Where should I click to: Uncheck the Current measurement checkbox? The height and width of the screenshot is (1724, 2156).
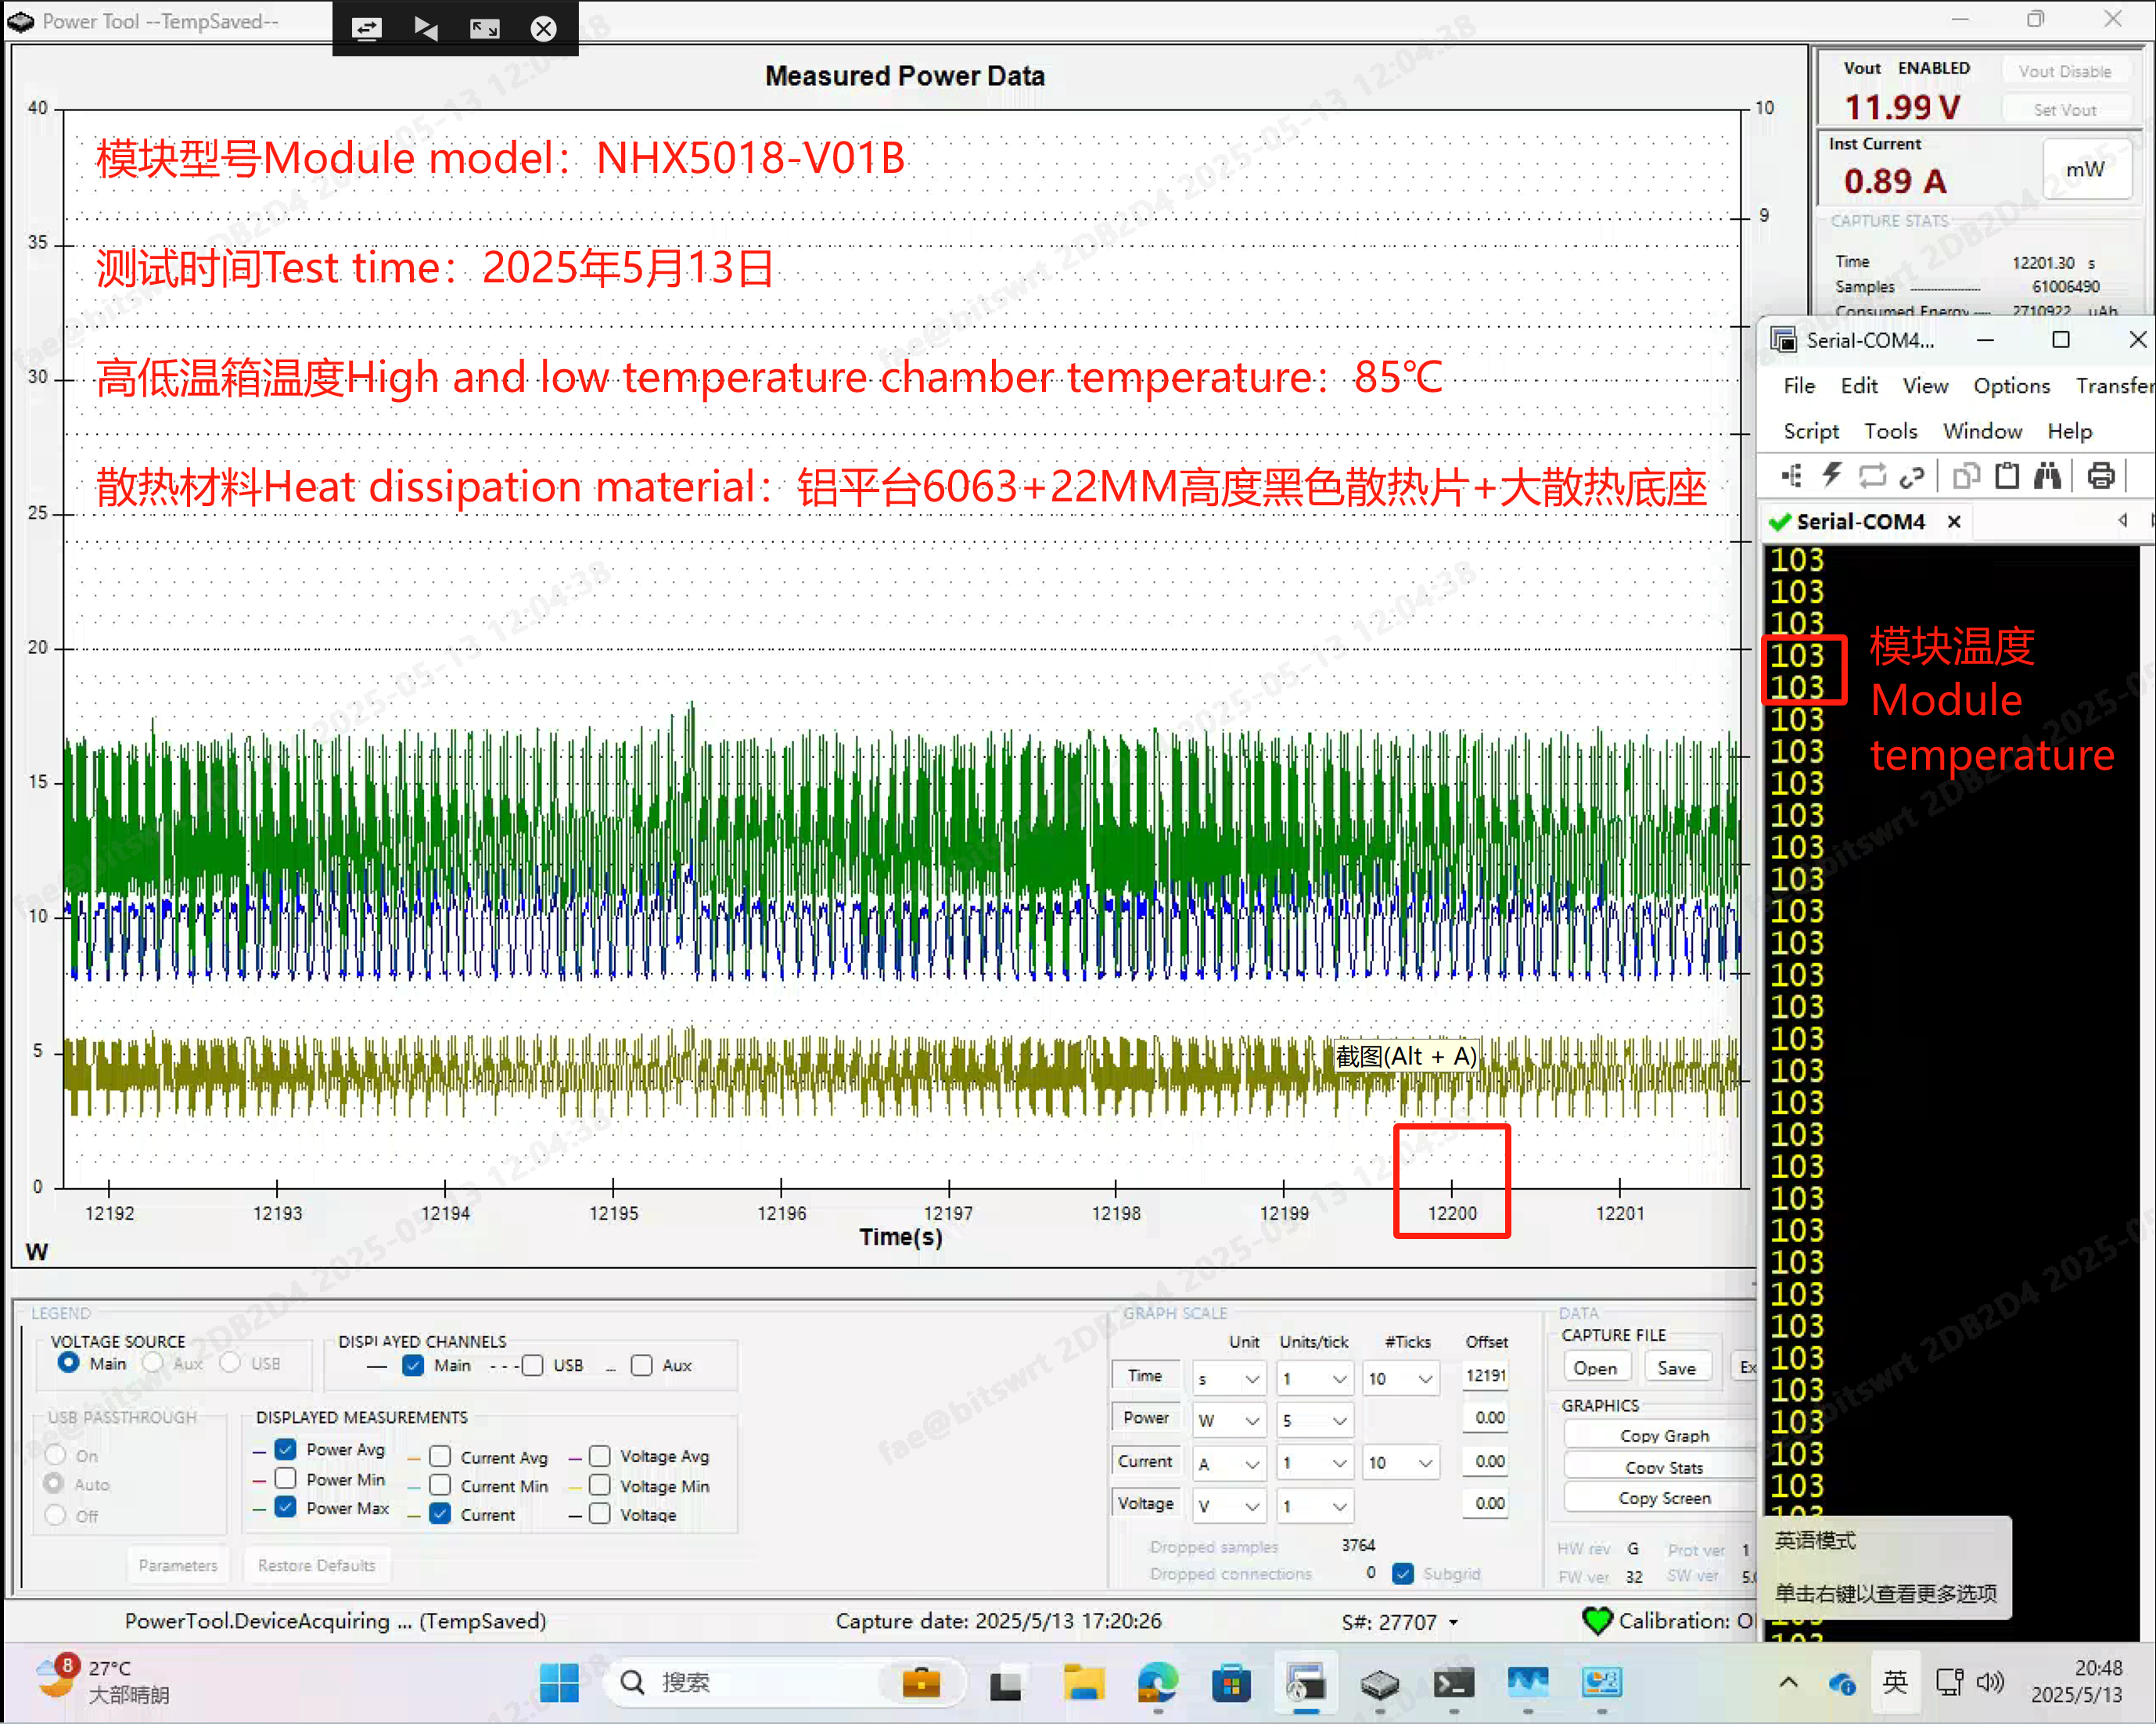click(440, 1513)
